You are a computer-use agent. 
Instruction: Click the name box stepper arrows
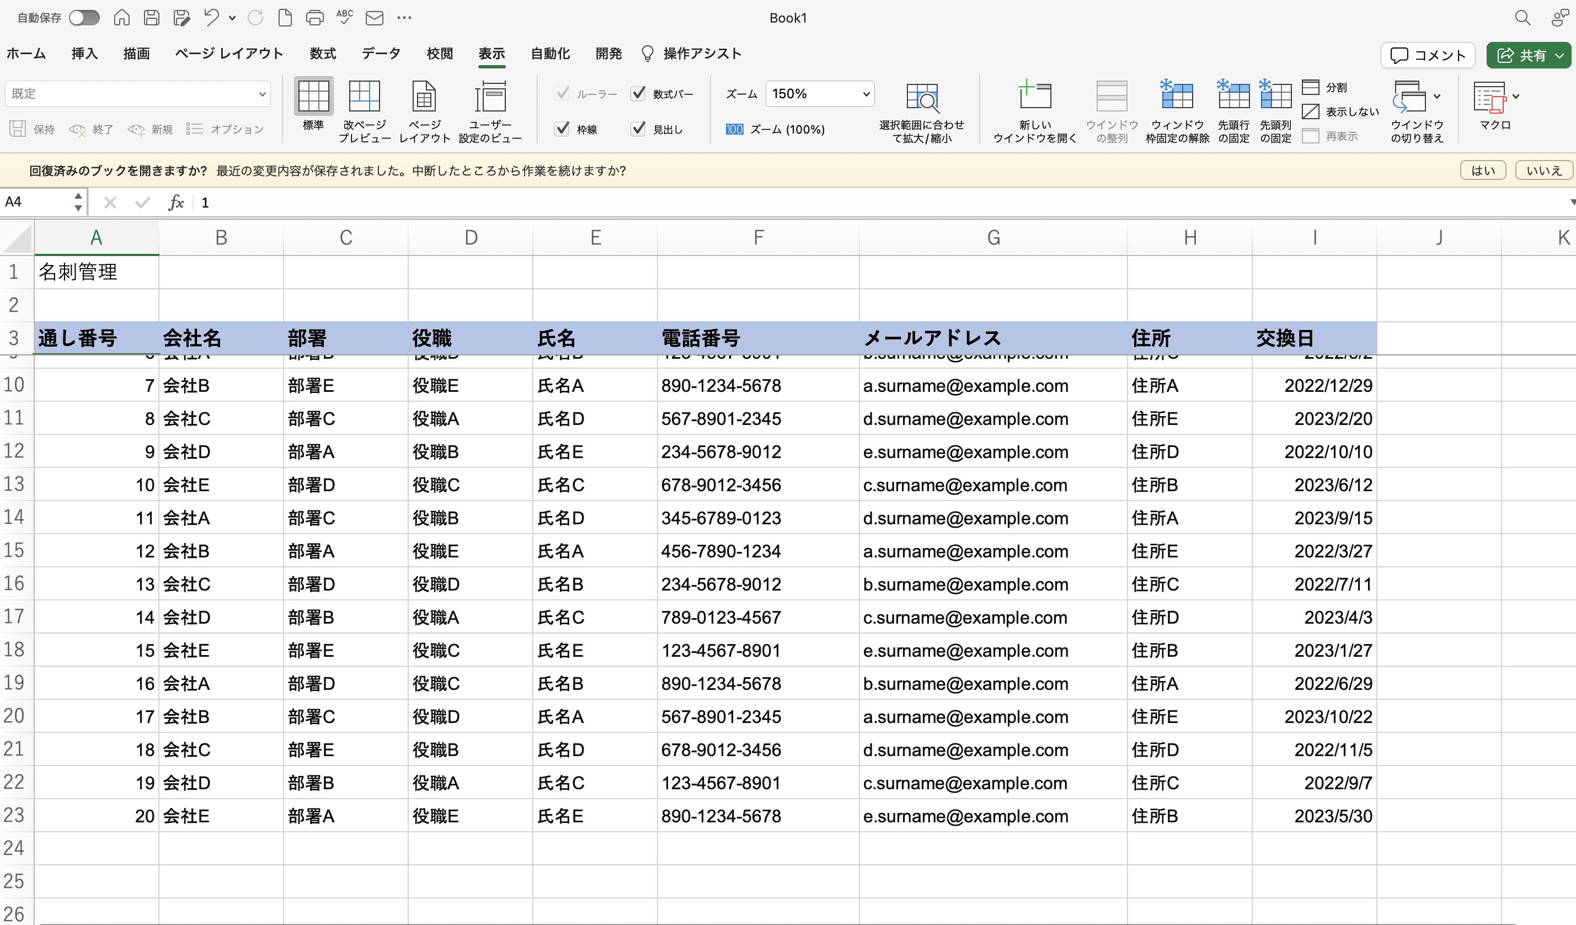78,202
